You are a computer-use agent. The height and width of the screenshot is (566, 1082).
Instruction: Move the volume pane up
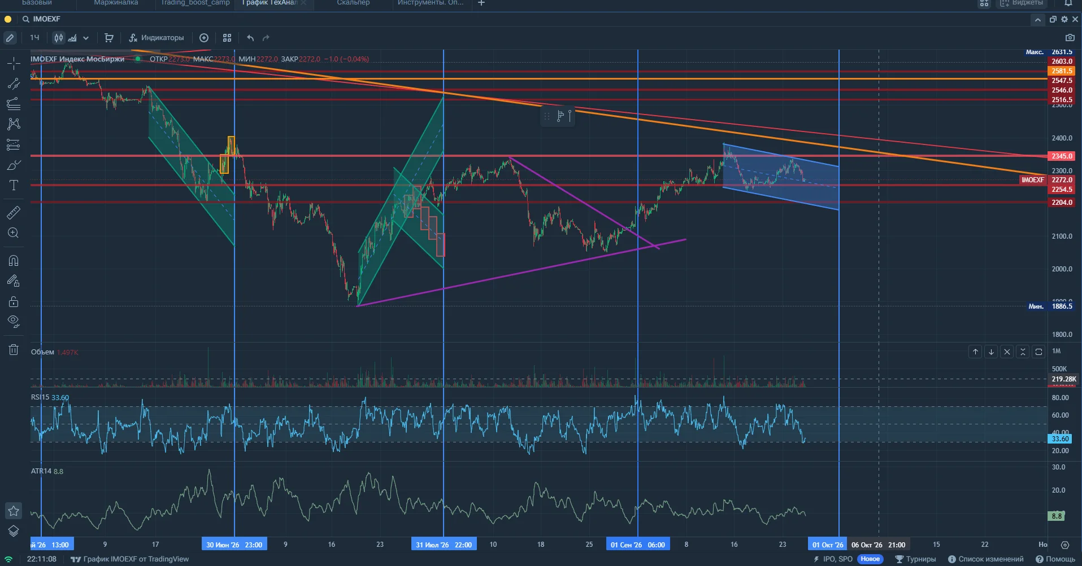[975, 352]
